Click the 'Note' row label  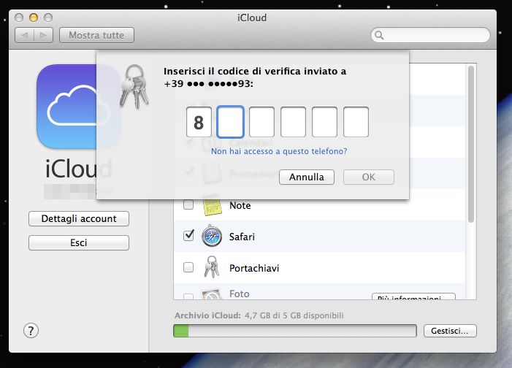pos(240,205)
